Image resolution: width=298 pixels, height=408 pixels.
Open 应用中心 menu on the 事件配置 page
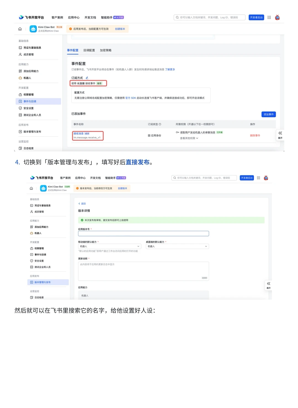[x=74, y=17]
